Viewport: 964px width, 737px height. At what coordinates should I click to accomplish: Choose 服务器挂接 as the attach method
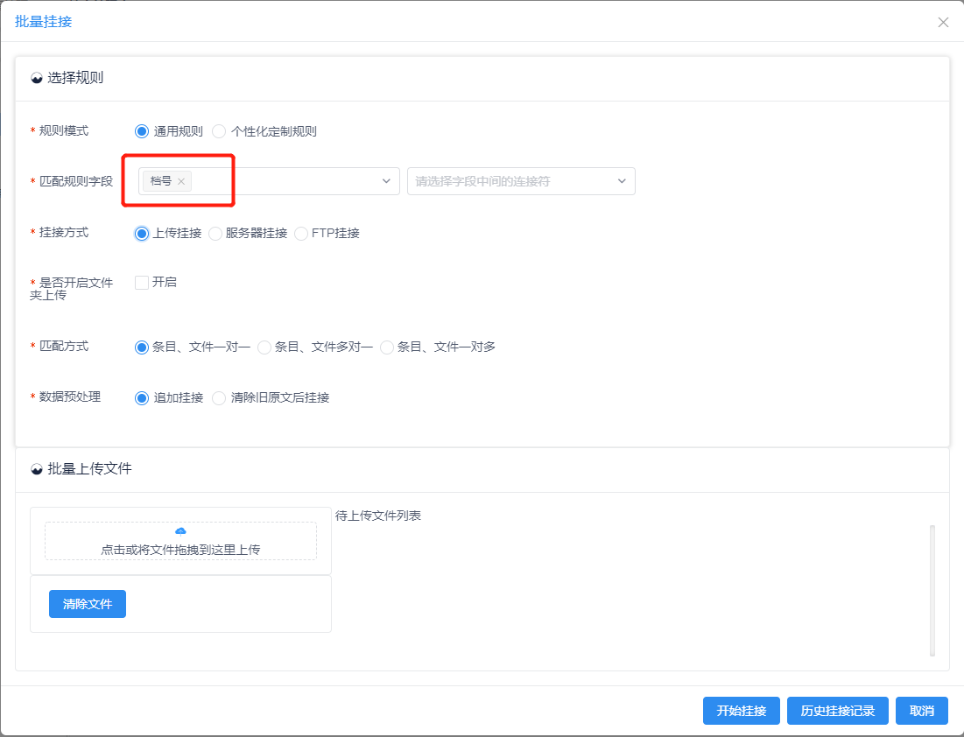click(x=215, y=234)
